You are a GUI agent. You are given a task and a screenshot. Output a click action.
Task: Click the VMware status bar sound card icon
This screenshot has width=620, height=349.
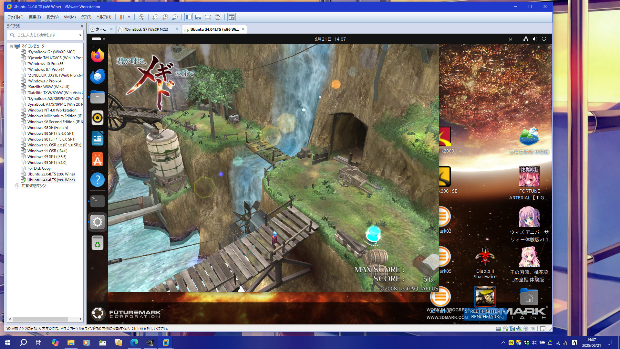[x=519, y=329]
